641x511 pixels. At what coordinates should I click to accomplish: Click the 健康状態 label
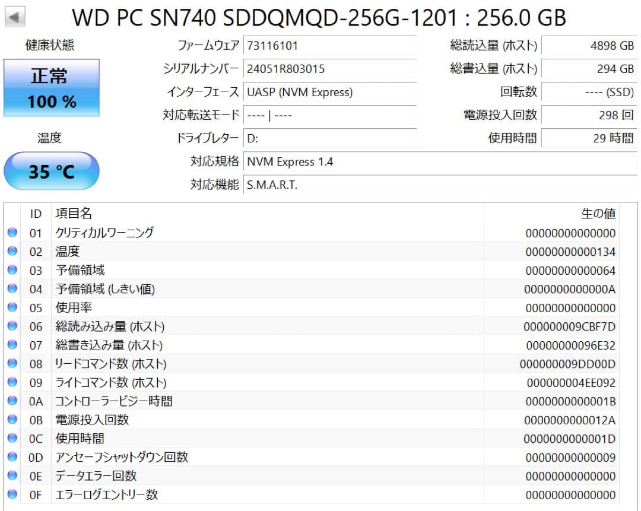tap(49, 45)
